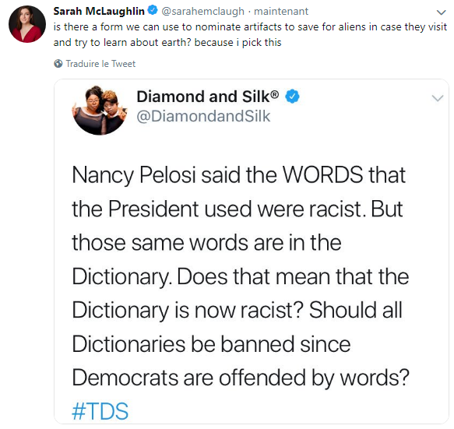This screenshot has width=454, height=429.
Task: Click 'Democrats are offended by words?' line
Action: [x=241, y=378]
